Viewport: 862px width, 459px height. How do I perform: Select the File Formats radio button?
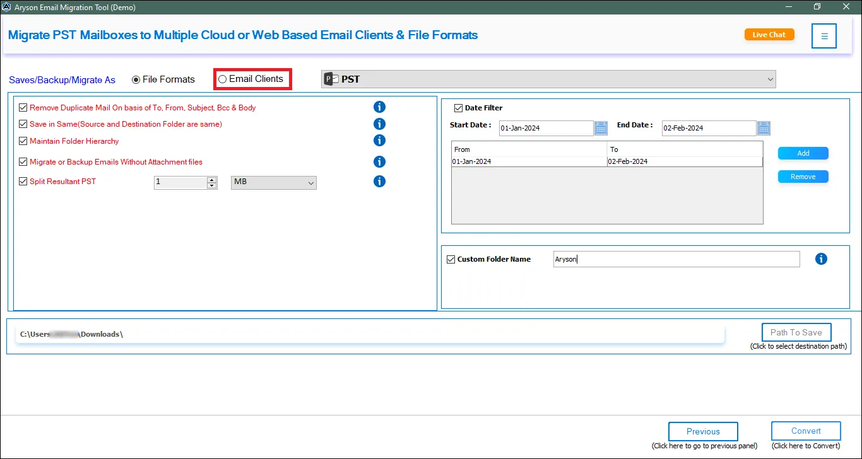click(x=136, y=79)
